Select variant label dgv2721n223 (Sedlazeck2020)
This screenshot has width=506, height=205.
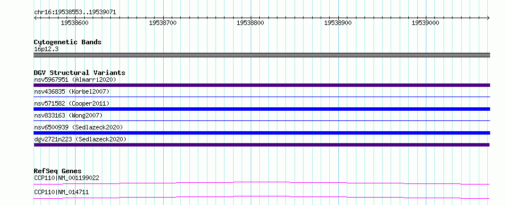[80, 139]
